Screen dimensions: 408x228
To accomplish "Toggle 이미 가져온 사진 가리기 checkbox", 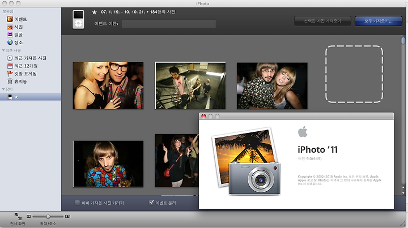I will pyautogui.click(x=77, y=203).
